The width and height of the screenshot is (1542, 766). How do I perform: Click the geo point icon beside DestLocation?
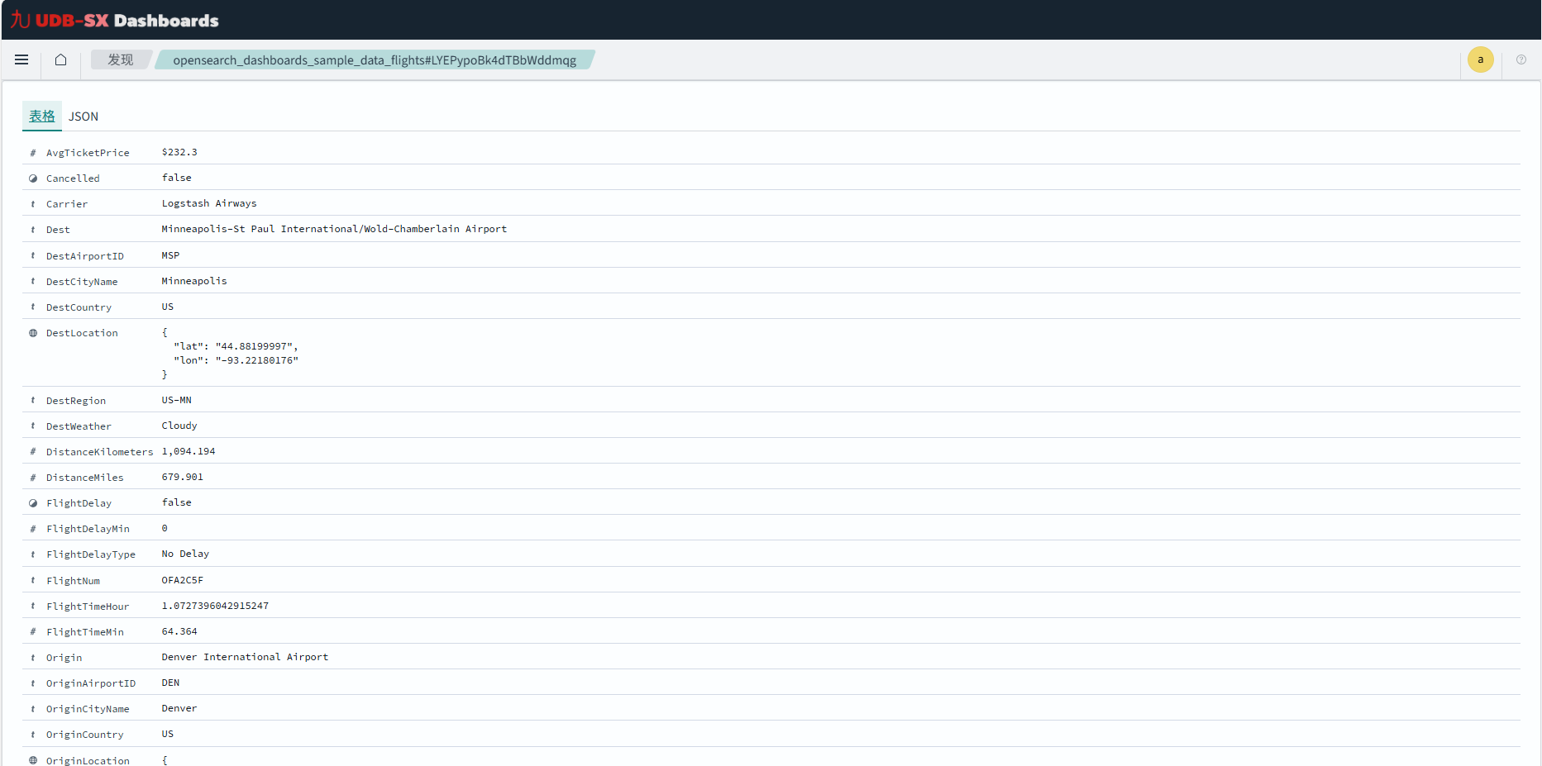pos(32,332)
